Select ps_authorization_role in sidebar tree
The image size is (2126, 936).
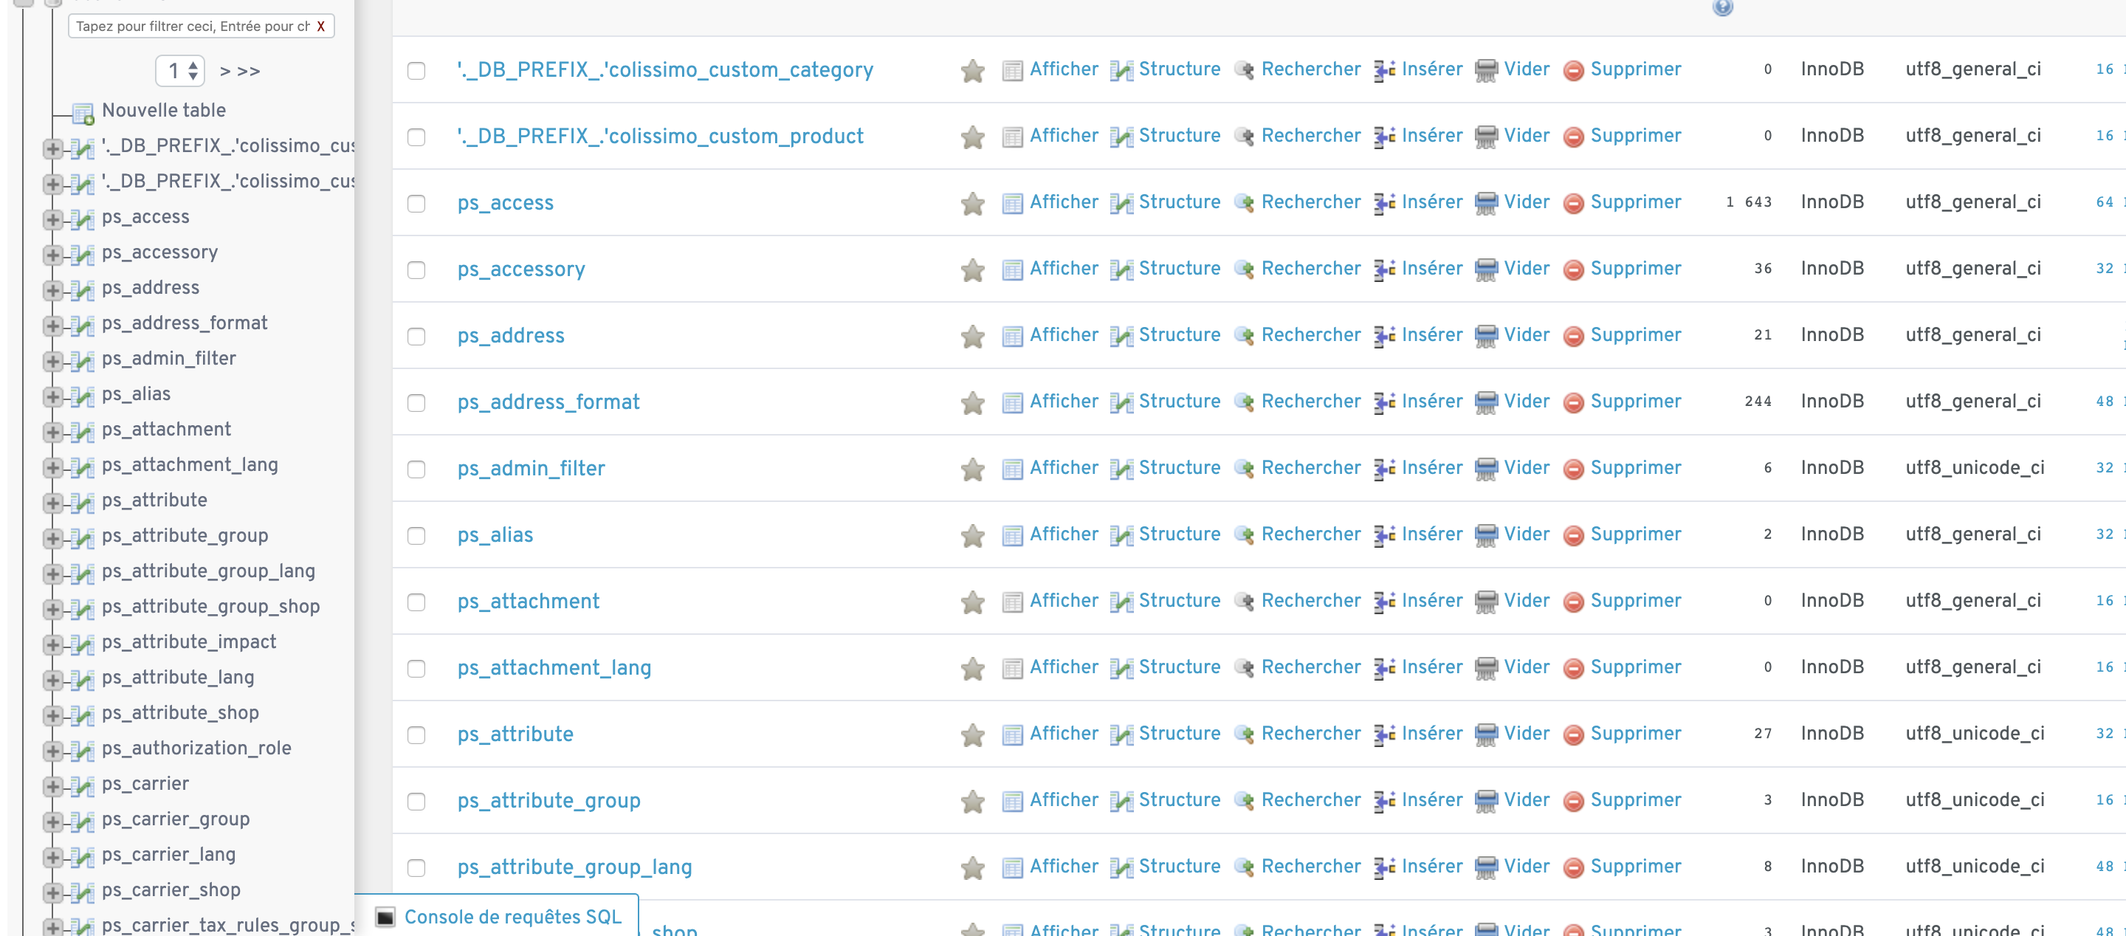click(196, 748)
